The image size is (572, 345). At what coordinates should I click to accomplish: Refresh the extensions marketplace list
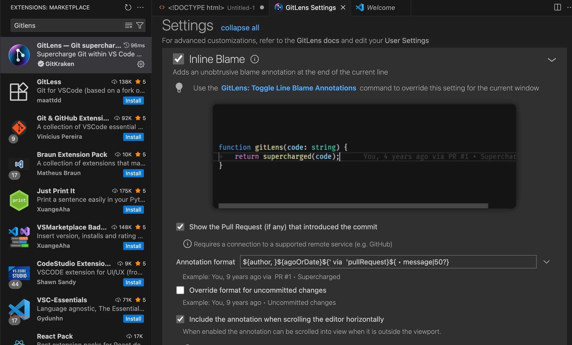pyautogui.click(x=128, y=7)
